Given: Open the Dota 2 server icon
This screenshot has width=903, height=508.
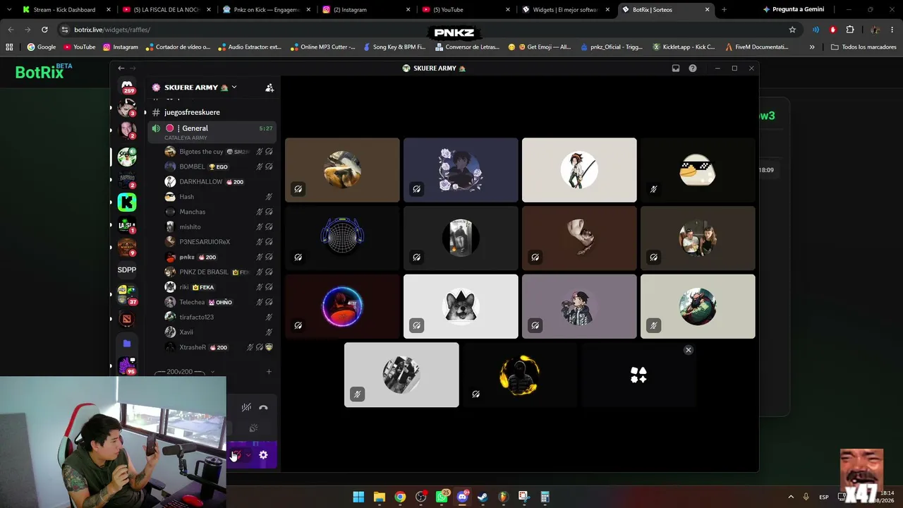Looking at the screenshot, I should [x=127, y=319].
